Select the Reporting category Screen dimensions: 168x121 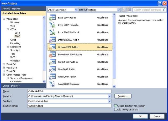[x=15, y=43]
